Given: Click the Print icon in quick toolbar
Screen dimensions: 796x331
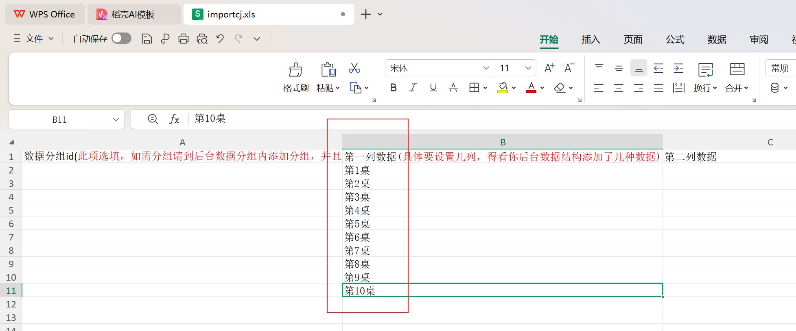Looking at the screenshot, I should (x=184, y=39).
